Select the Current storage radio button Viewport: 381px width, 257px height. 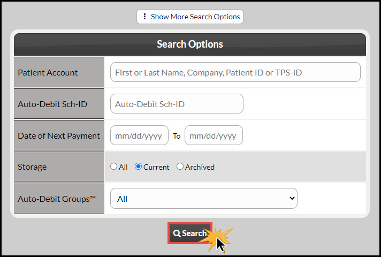point(138,167)
